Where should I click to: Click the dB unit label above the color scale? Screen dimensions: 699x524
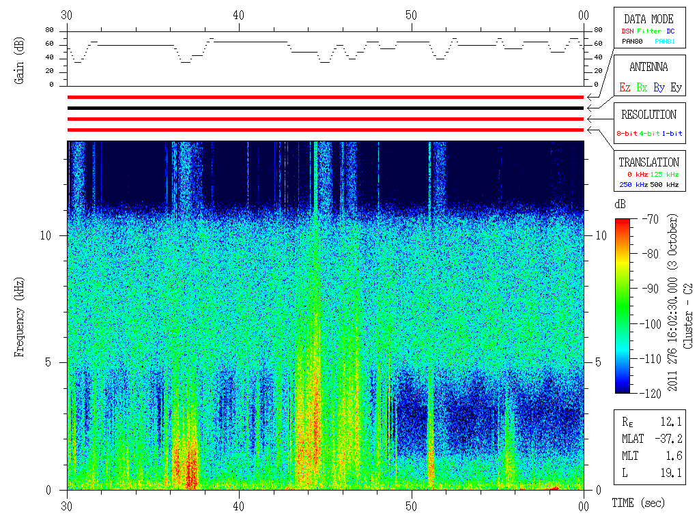coord(620,204)
